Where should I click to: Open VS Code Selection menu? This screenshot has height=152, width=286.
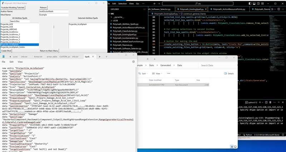point(122,4)
